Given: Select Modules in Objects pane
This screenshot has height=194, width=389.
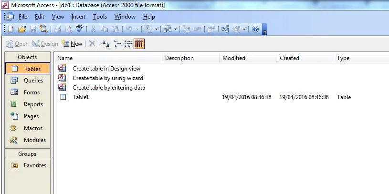Looking at the screenshot, I should coord(28,140).
